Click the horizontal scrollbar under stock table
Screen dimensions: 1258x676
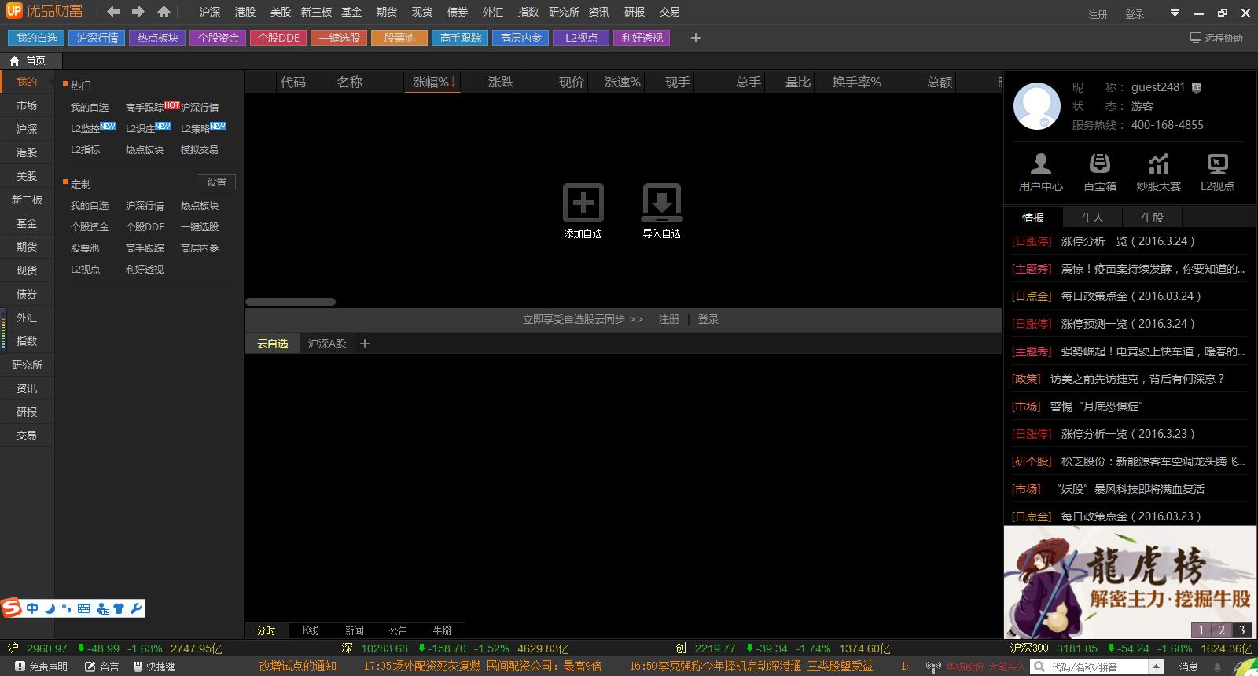pyautogui.click(x=290, y=302)
